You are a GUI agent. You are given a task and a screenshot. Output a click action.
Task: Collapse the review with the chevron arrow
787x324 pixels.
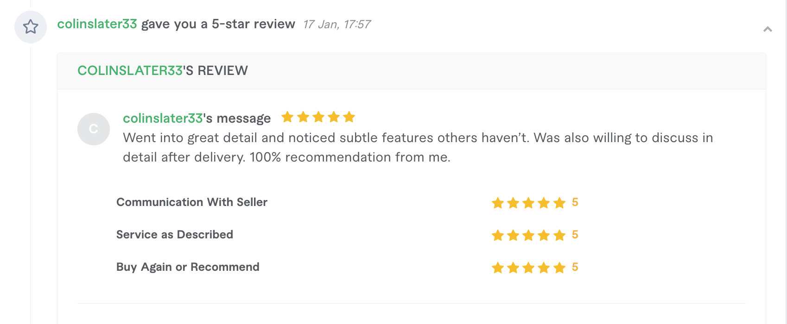(x=768, y=29)
